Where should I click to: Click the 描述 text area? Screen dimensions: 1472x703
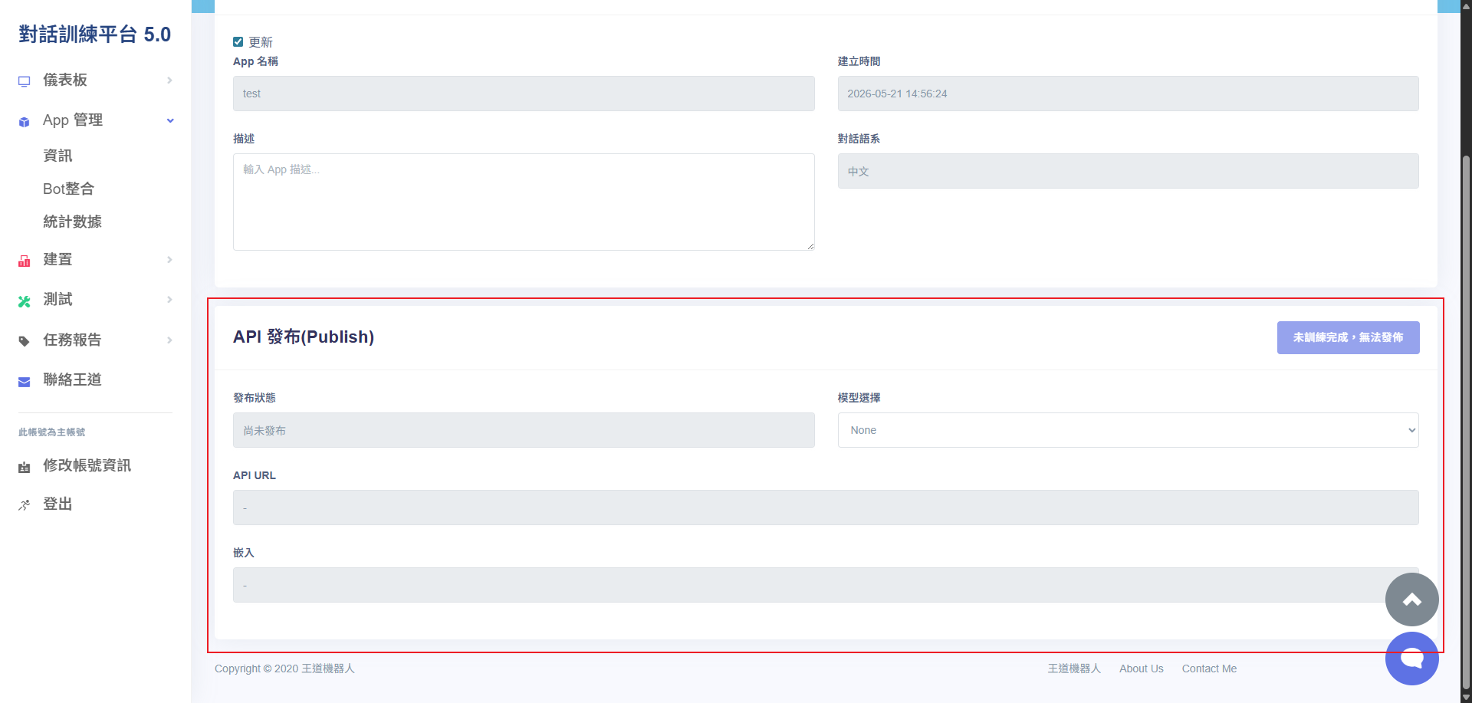pos(524,202)
